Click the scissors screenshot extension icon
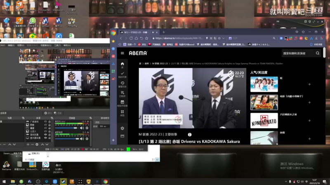Image resolution: width=330 pixels, height=185 pixels. 311,38
